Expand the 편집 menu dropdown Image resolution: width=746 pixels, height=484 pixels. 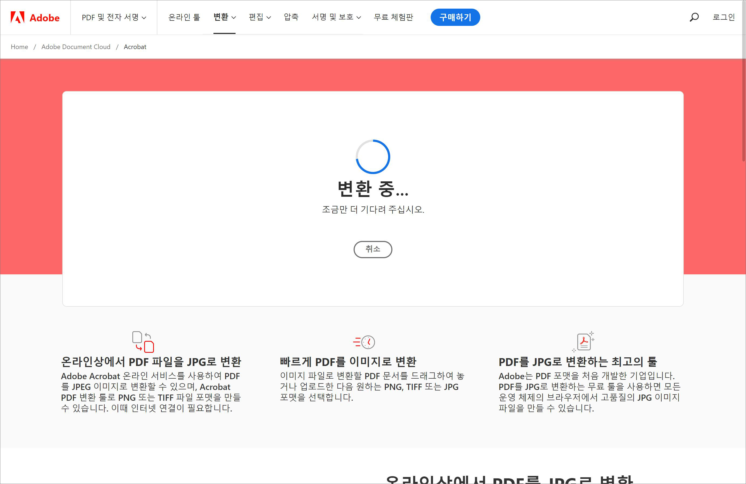click(x=260, y=17)
